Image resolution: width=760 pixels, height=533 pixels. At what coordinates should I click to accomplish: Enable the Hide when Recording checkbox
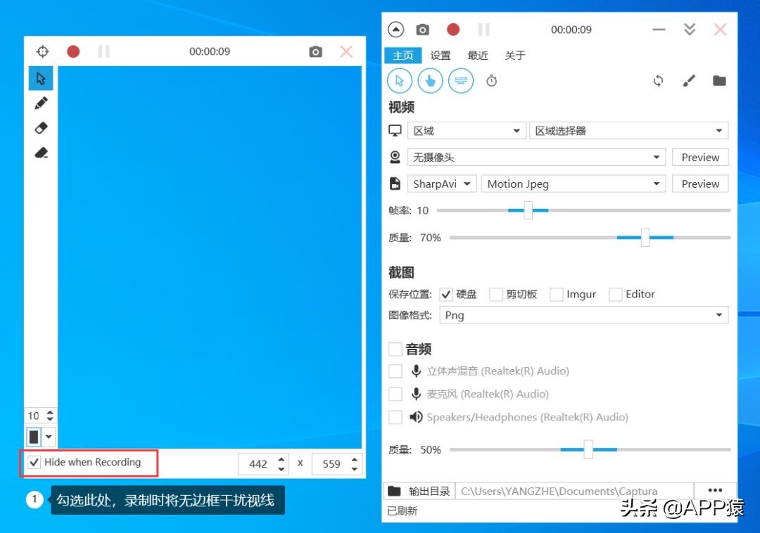[34, 462]
